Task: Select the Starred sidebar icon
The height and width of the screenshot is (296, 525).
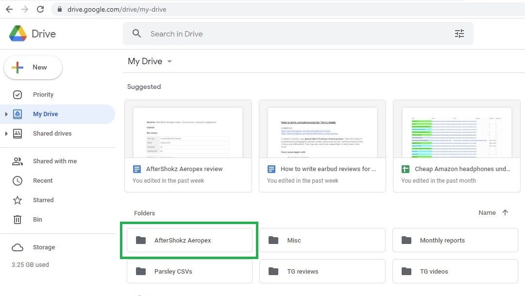Action: click(18, 200)
